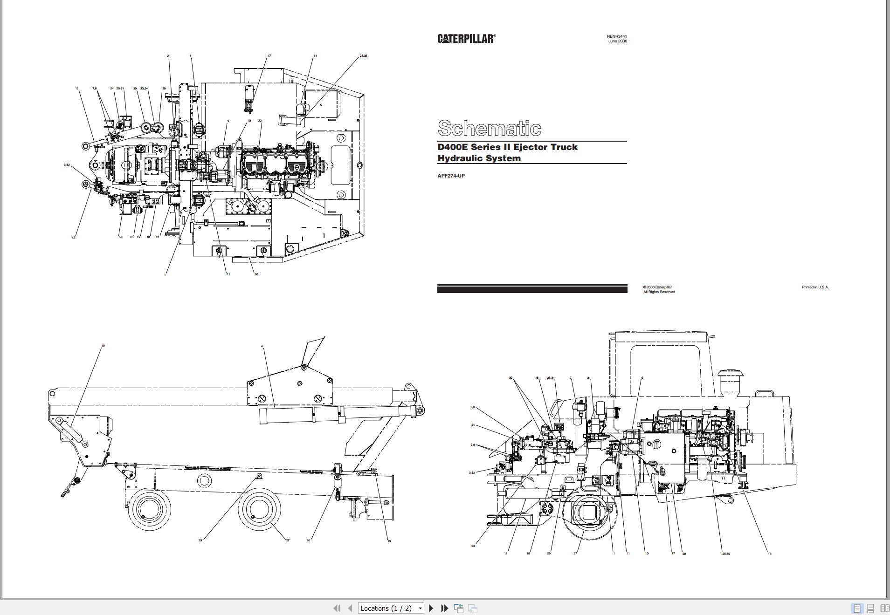Click the 'Schematic' heading text

coord(489,128)
